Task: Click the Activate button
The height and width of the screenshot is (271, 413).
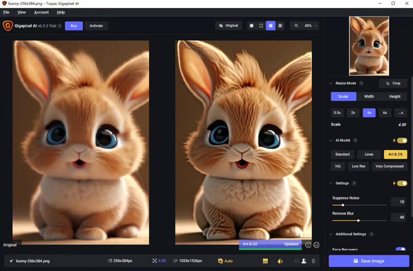Action: [x=96, y=26]
